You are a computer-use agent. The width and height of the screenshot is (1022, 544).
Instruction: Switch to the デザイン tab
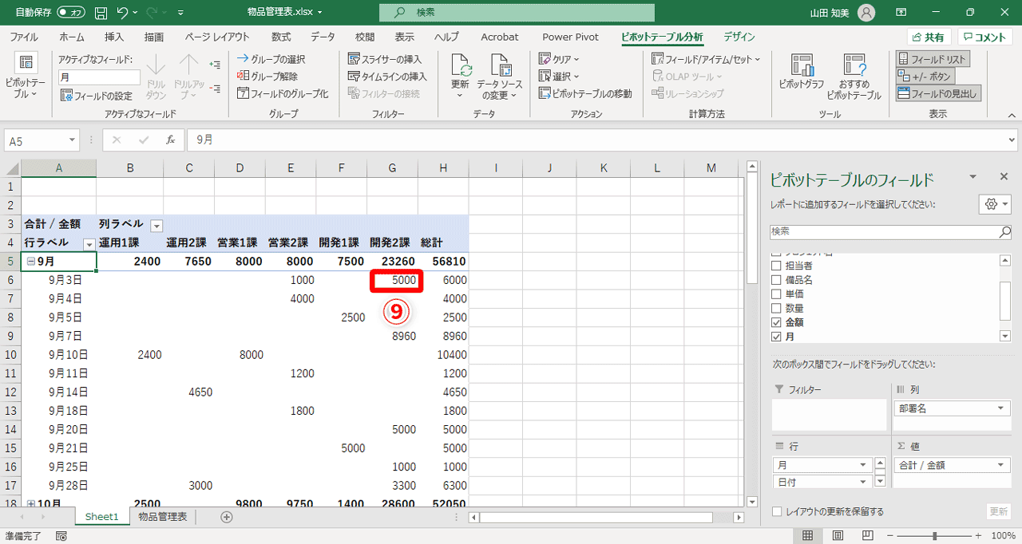[739, 37]
